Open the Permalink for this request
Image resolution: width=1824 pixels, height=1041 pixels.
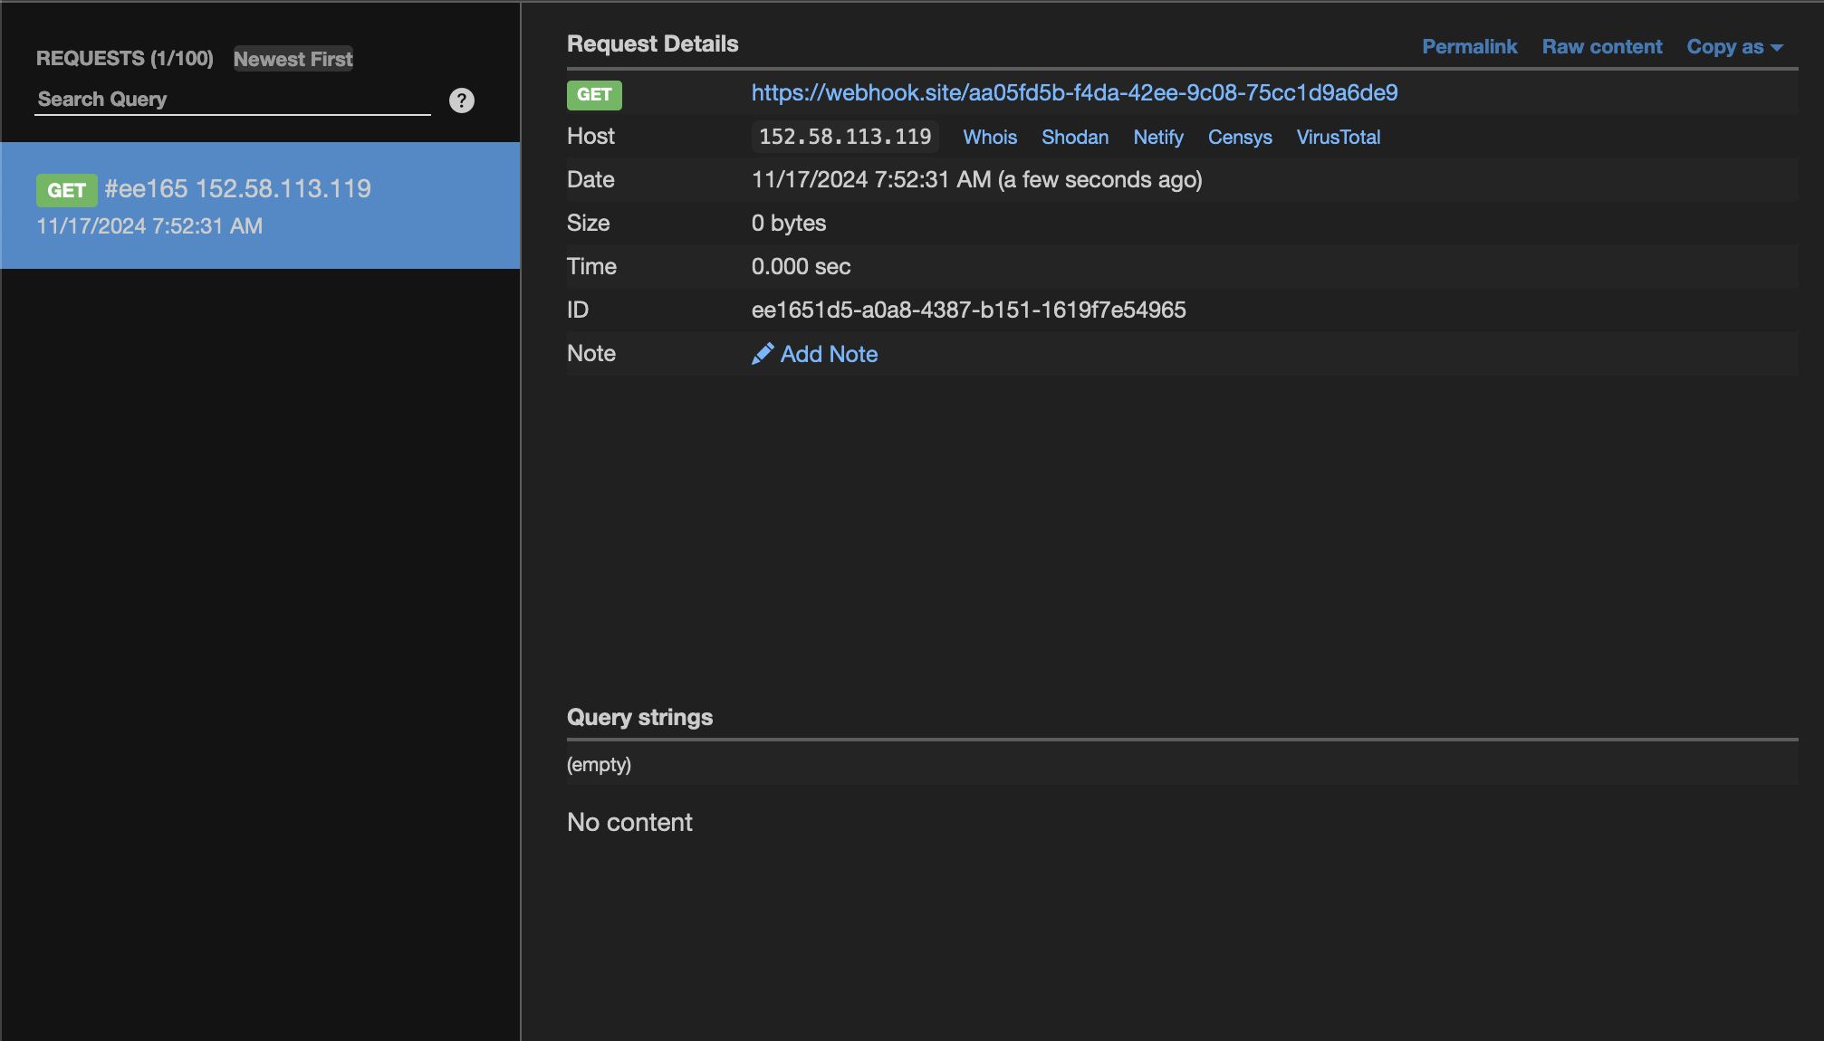1469,47
